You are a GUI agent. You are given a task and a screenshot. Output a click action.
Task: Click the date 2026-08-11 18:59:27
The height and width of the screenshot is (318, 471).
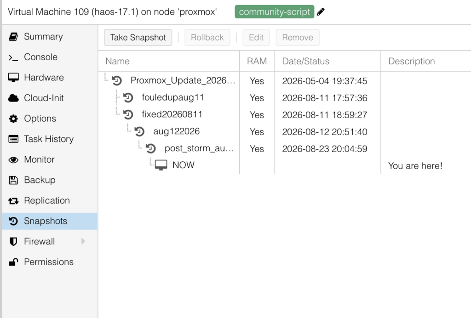[x=324, y=115]
